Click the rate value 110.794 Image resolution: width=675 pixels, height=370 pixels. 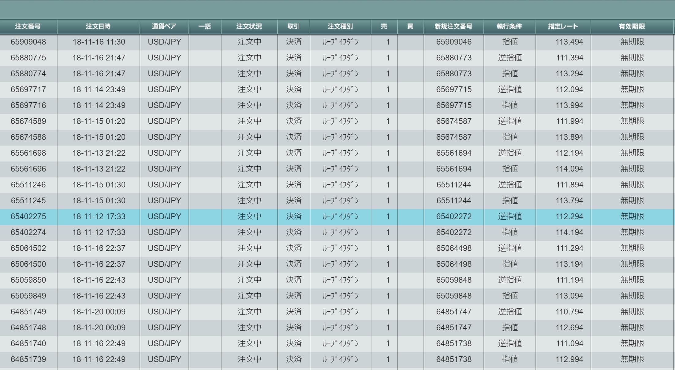click(569, 312)
